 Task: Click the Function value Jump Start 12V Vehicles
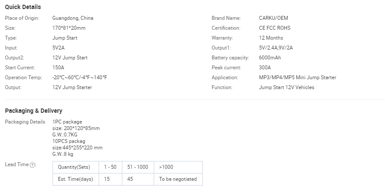tap(286, 87)
